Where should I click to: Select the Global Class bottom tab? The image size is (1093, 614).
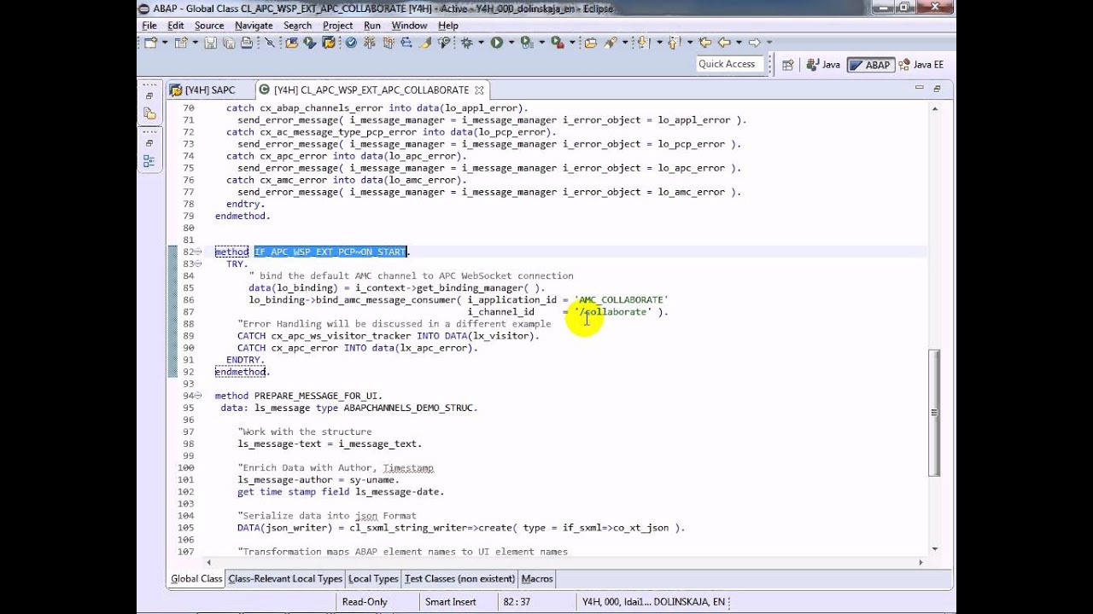click(196, 579)
